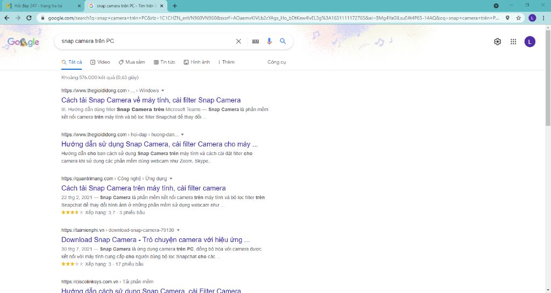Viewport: 551px width, 293px height.
Task: Click the quantrimang.com URL breadcrumb
Action: pos(114,178)
